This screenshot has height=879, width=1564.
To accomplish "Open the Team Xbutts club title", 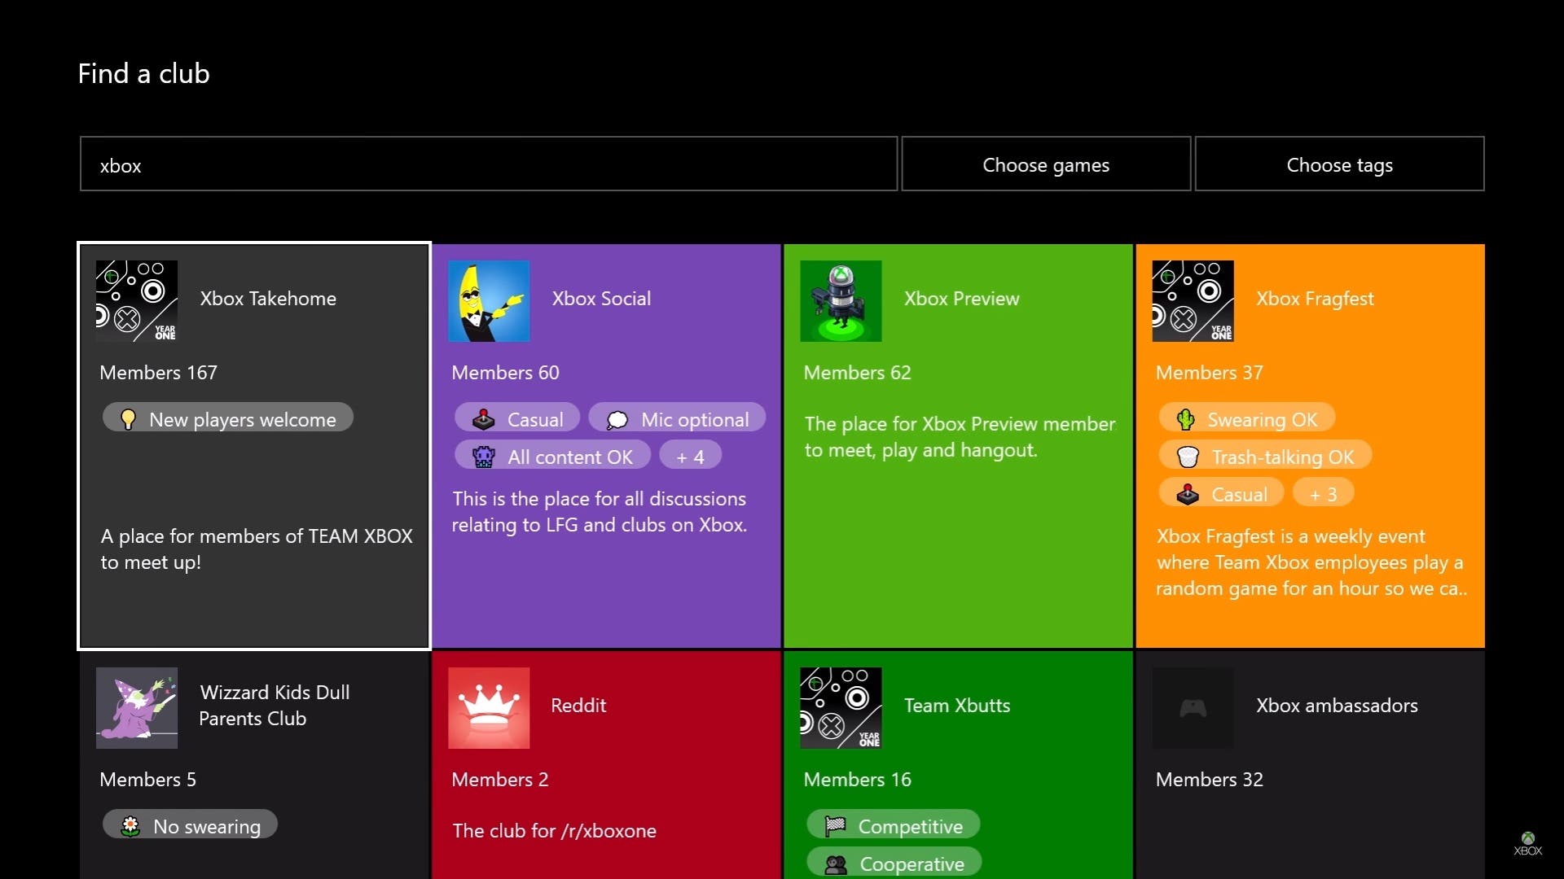I will (x=957, y=706).
